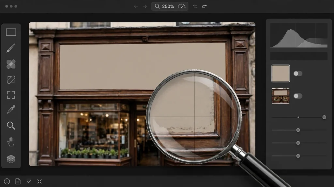Select the storefront photo thumbnail

tap(281, 96)
